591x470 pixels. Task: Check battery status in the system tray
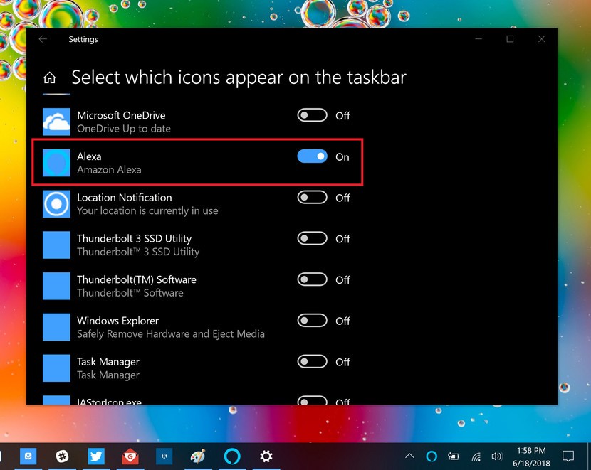point(454,456)
